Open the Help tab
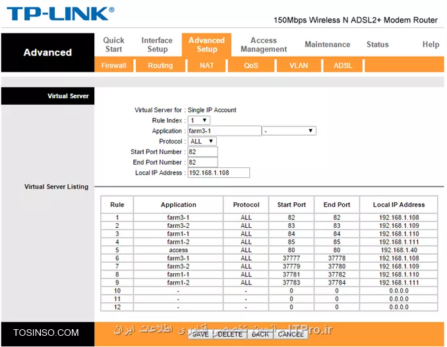The height and width of the screenshot is (347, 447). [431, 44]
